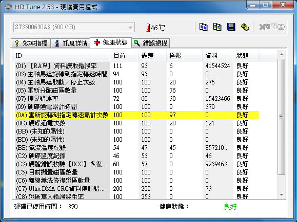Select row (04) 主軸馬達啟動/停止次數
The height and width of the screenshot is (222, 297).
point(137,82)
